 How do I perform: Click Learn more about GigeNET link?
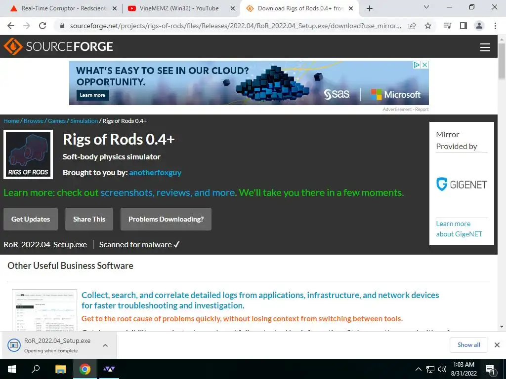click(459, 229)
